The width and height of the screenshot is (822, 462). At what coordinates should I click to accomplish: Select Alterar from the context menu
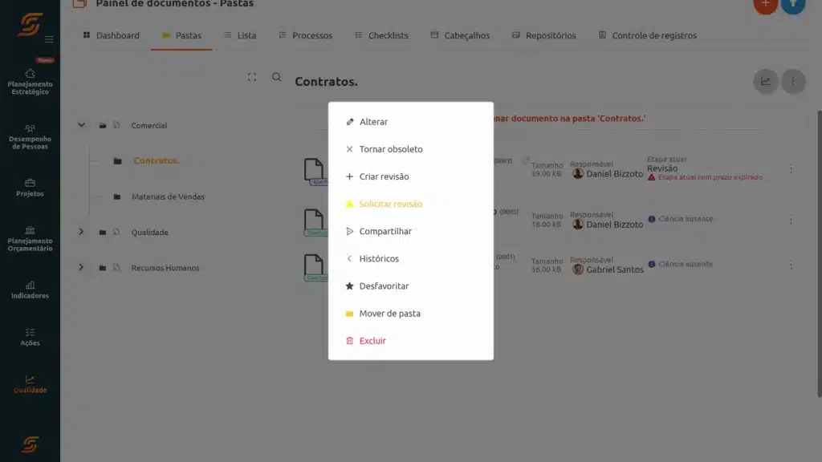tap(373, 122)
